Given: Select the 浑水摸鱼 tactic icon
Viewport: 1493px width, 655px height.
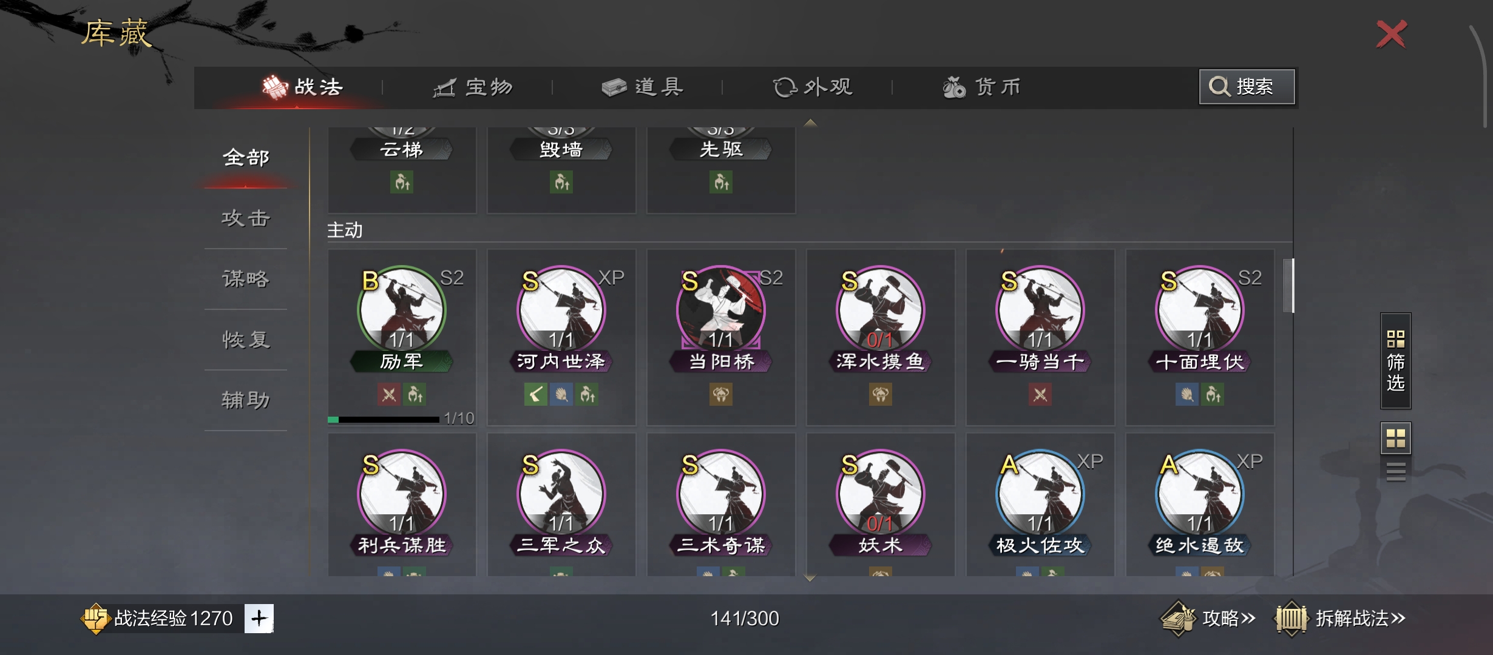Looking at the screenshot, I should coord(880,310).
